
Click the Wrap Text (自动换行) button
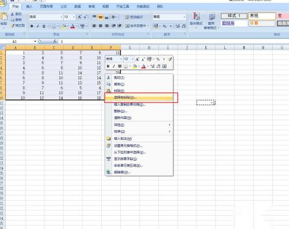click(134, 17)
